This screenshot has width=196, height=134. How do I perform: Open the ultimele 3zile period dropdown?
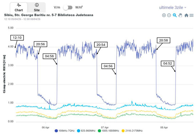click(x=172, y=7)
